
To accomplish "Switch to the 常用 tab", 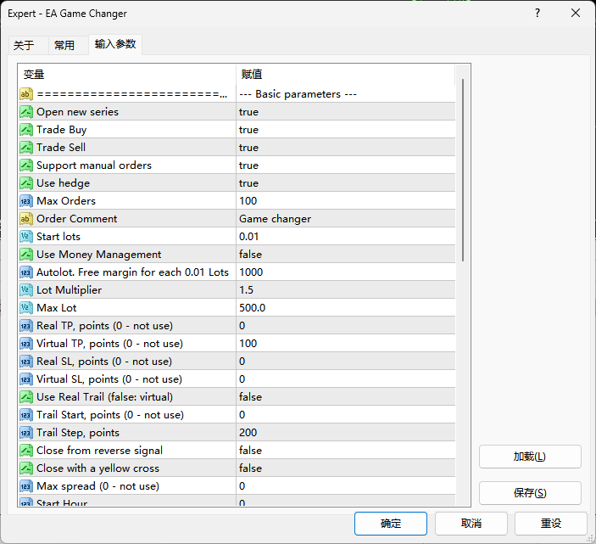I will tap(64, 46).
